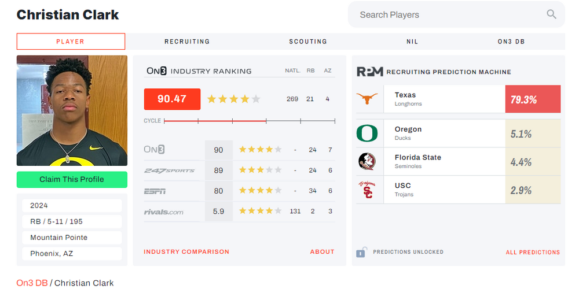
Task: Click the ESPN logo in rankings
Action: coord(155,191)
